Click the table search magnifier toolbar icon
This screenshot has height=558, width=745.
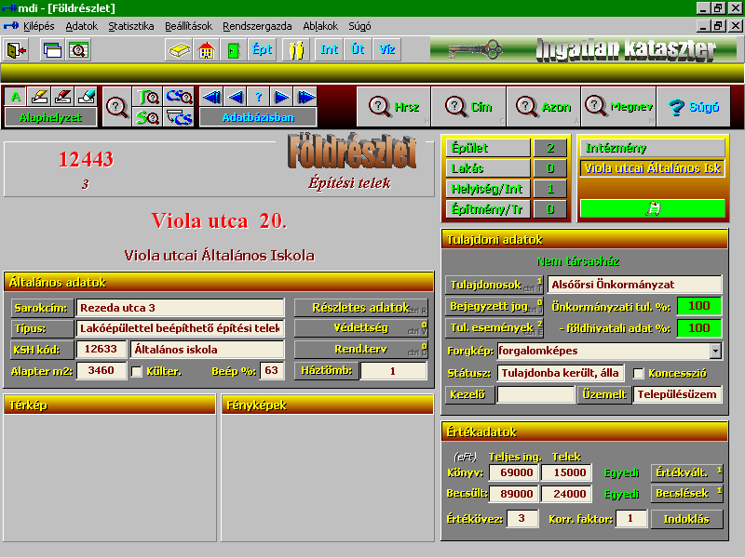click(78, 50)
